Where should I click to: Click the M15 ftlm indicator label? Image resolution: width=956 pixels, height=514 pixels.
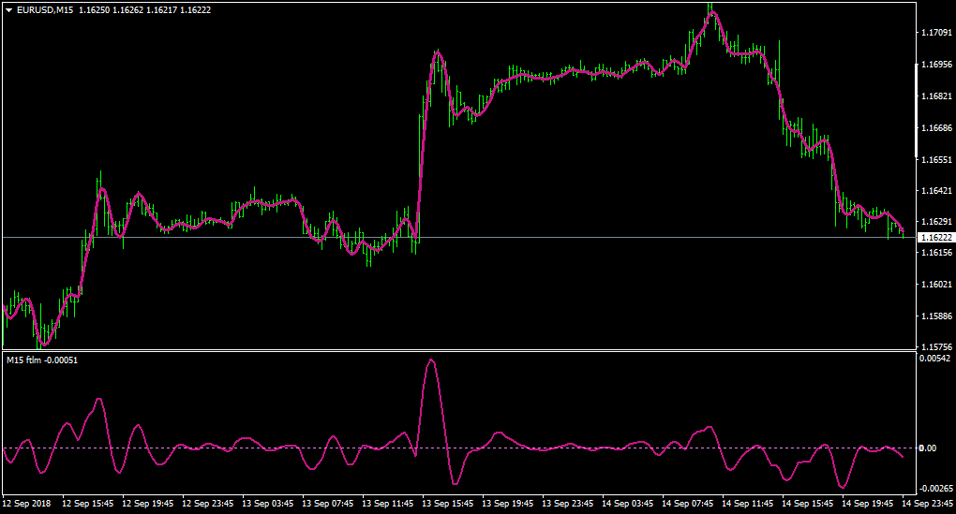(42, 360)
